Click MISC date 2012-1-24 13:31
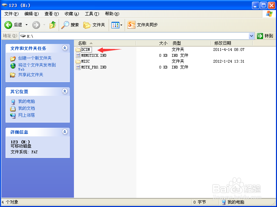 pyautogui.click(x=229, y=61)
